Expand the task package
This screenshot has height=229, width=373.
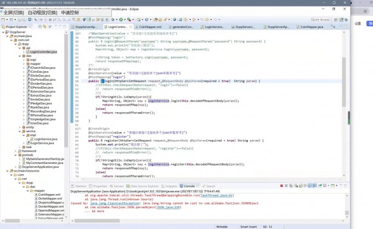click(20, 147)
